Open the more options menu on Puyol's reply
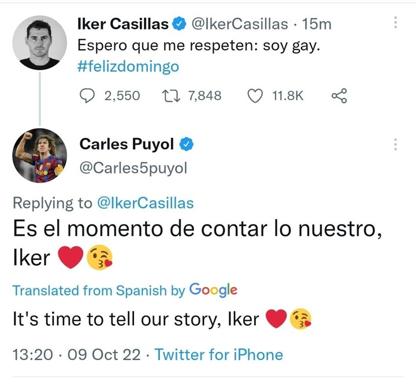 pyautogui.click(x=396, y=144)
